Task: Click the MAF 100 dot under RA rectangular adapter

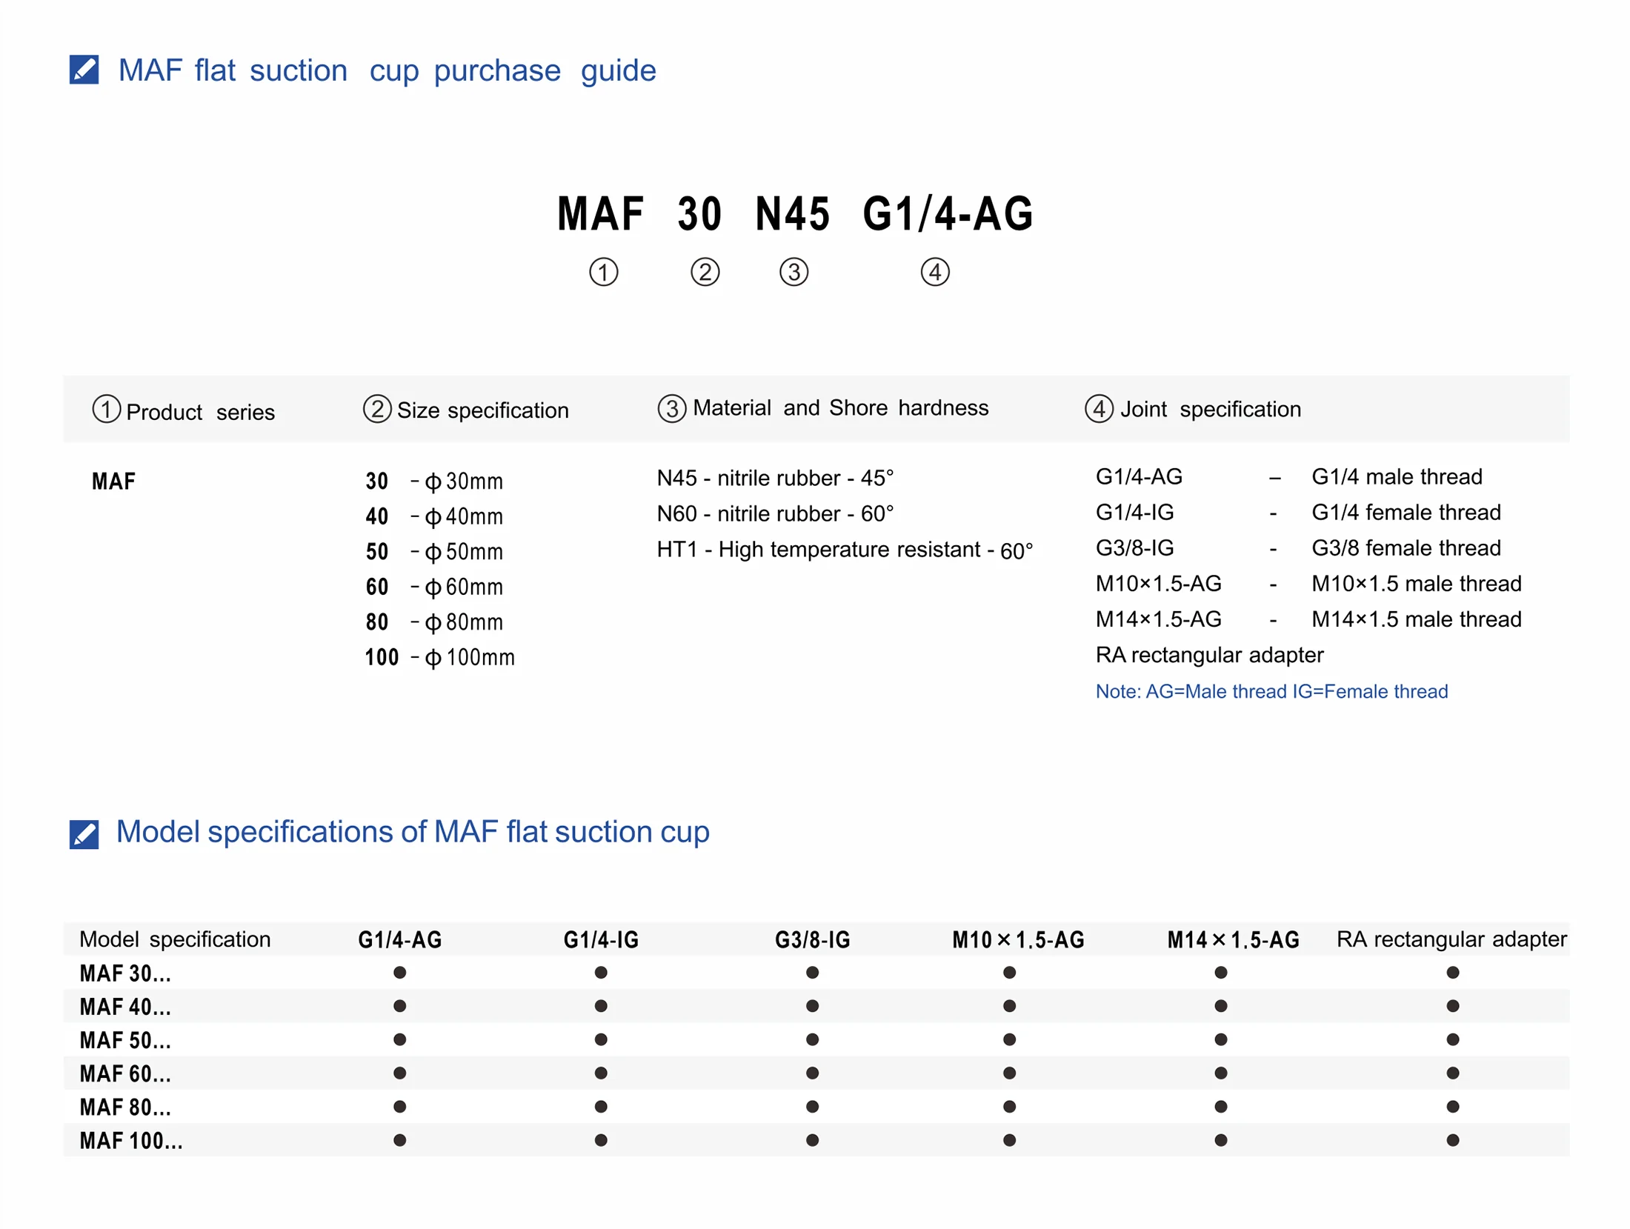Action: pos(1451,1139)
